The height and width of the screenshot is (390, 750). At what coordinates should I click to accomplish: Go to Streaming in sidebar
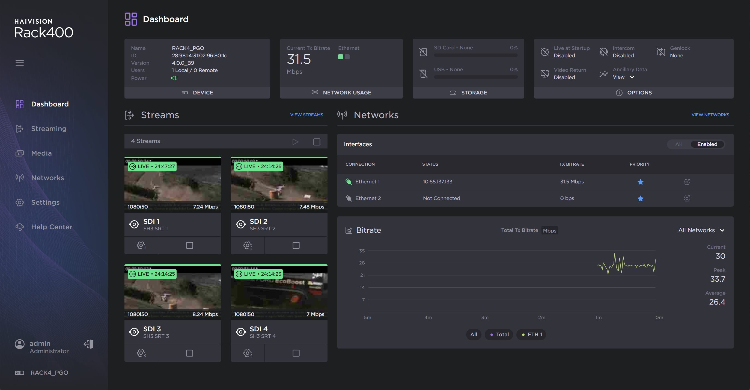tap(49, 129)
